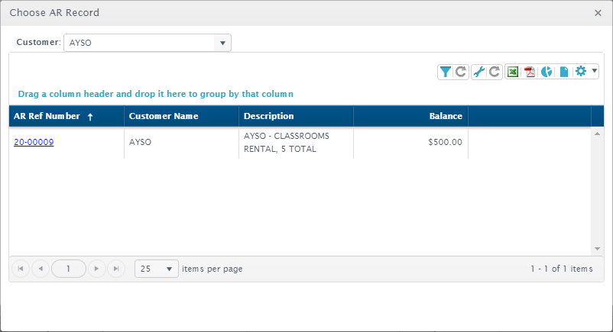This screenshot has width=613, height=332.
Task: Open AR record 20-00009 link
Action: [34, 142]
